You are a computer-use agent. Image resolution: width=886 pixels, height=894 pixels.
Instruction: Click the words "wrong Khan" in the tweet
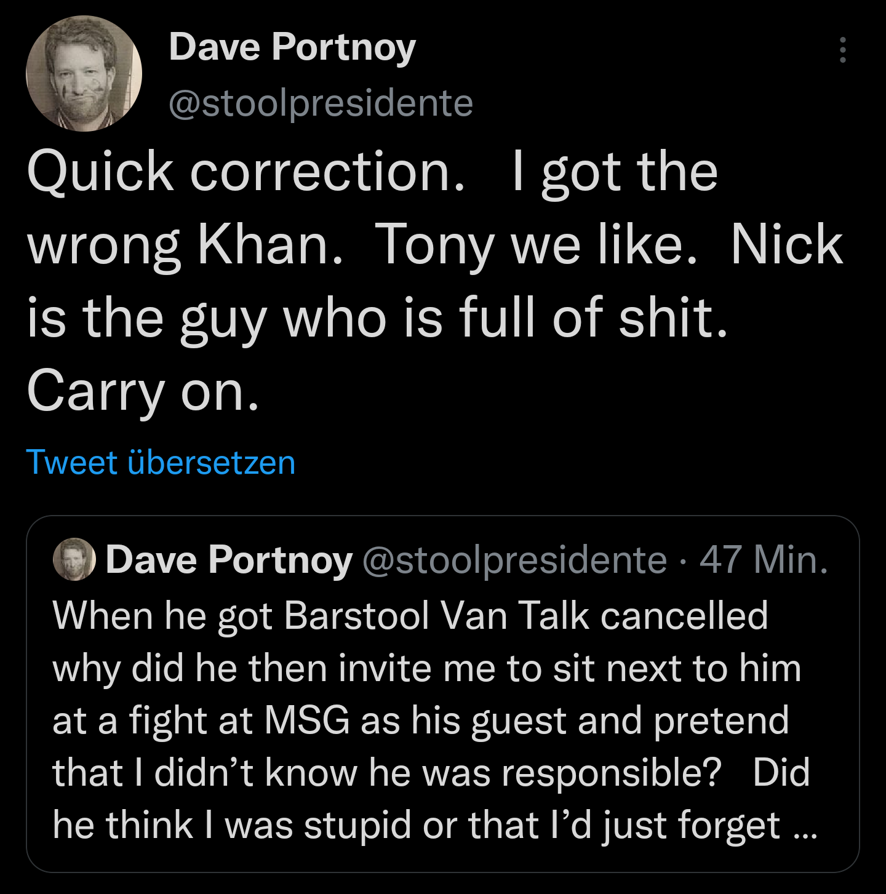point(185,245)
